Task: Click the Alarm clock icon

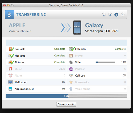Action: (x=10, y=76)
